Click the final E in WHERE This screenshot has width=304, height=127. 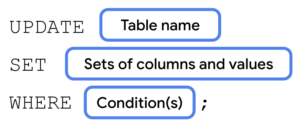65,102
